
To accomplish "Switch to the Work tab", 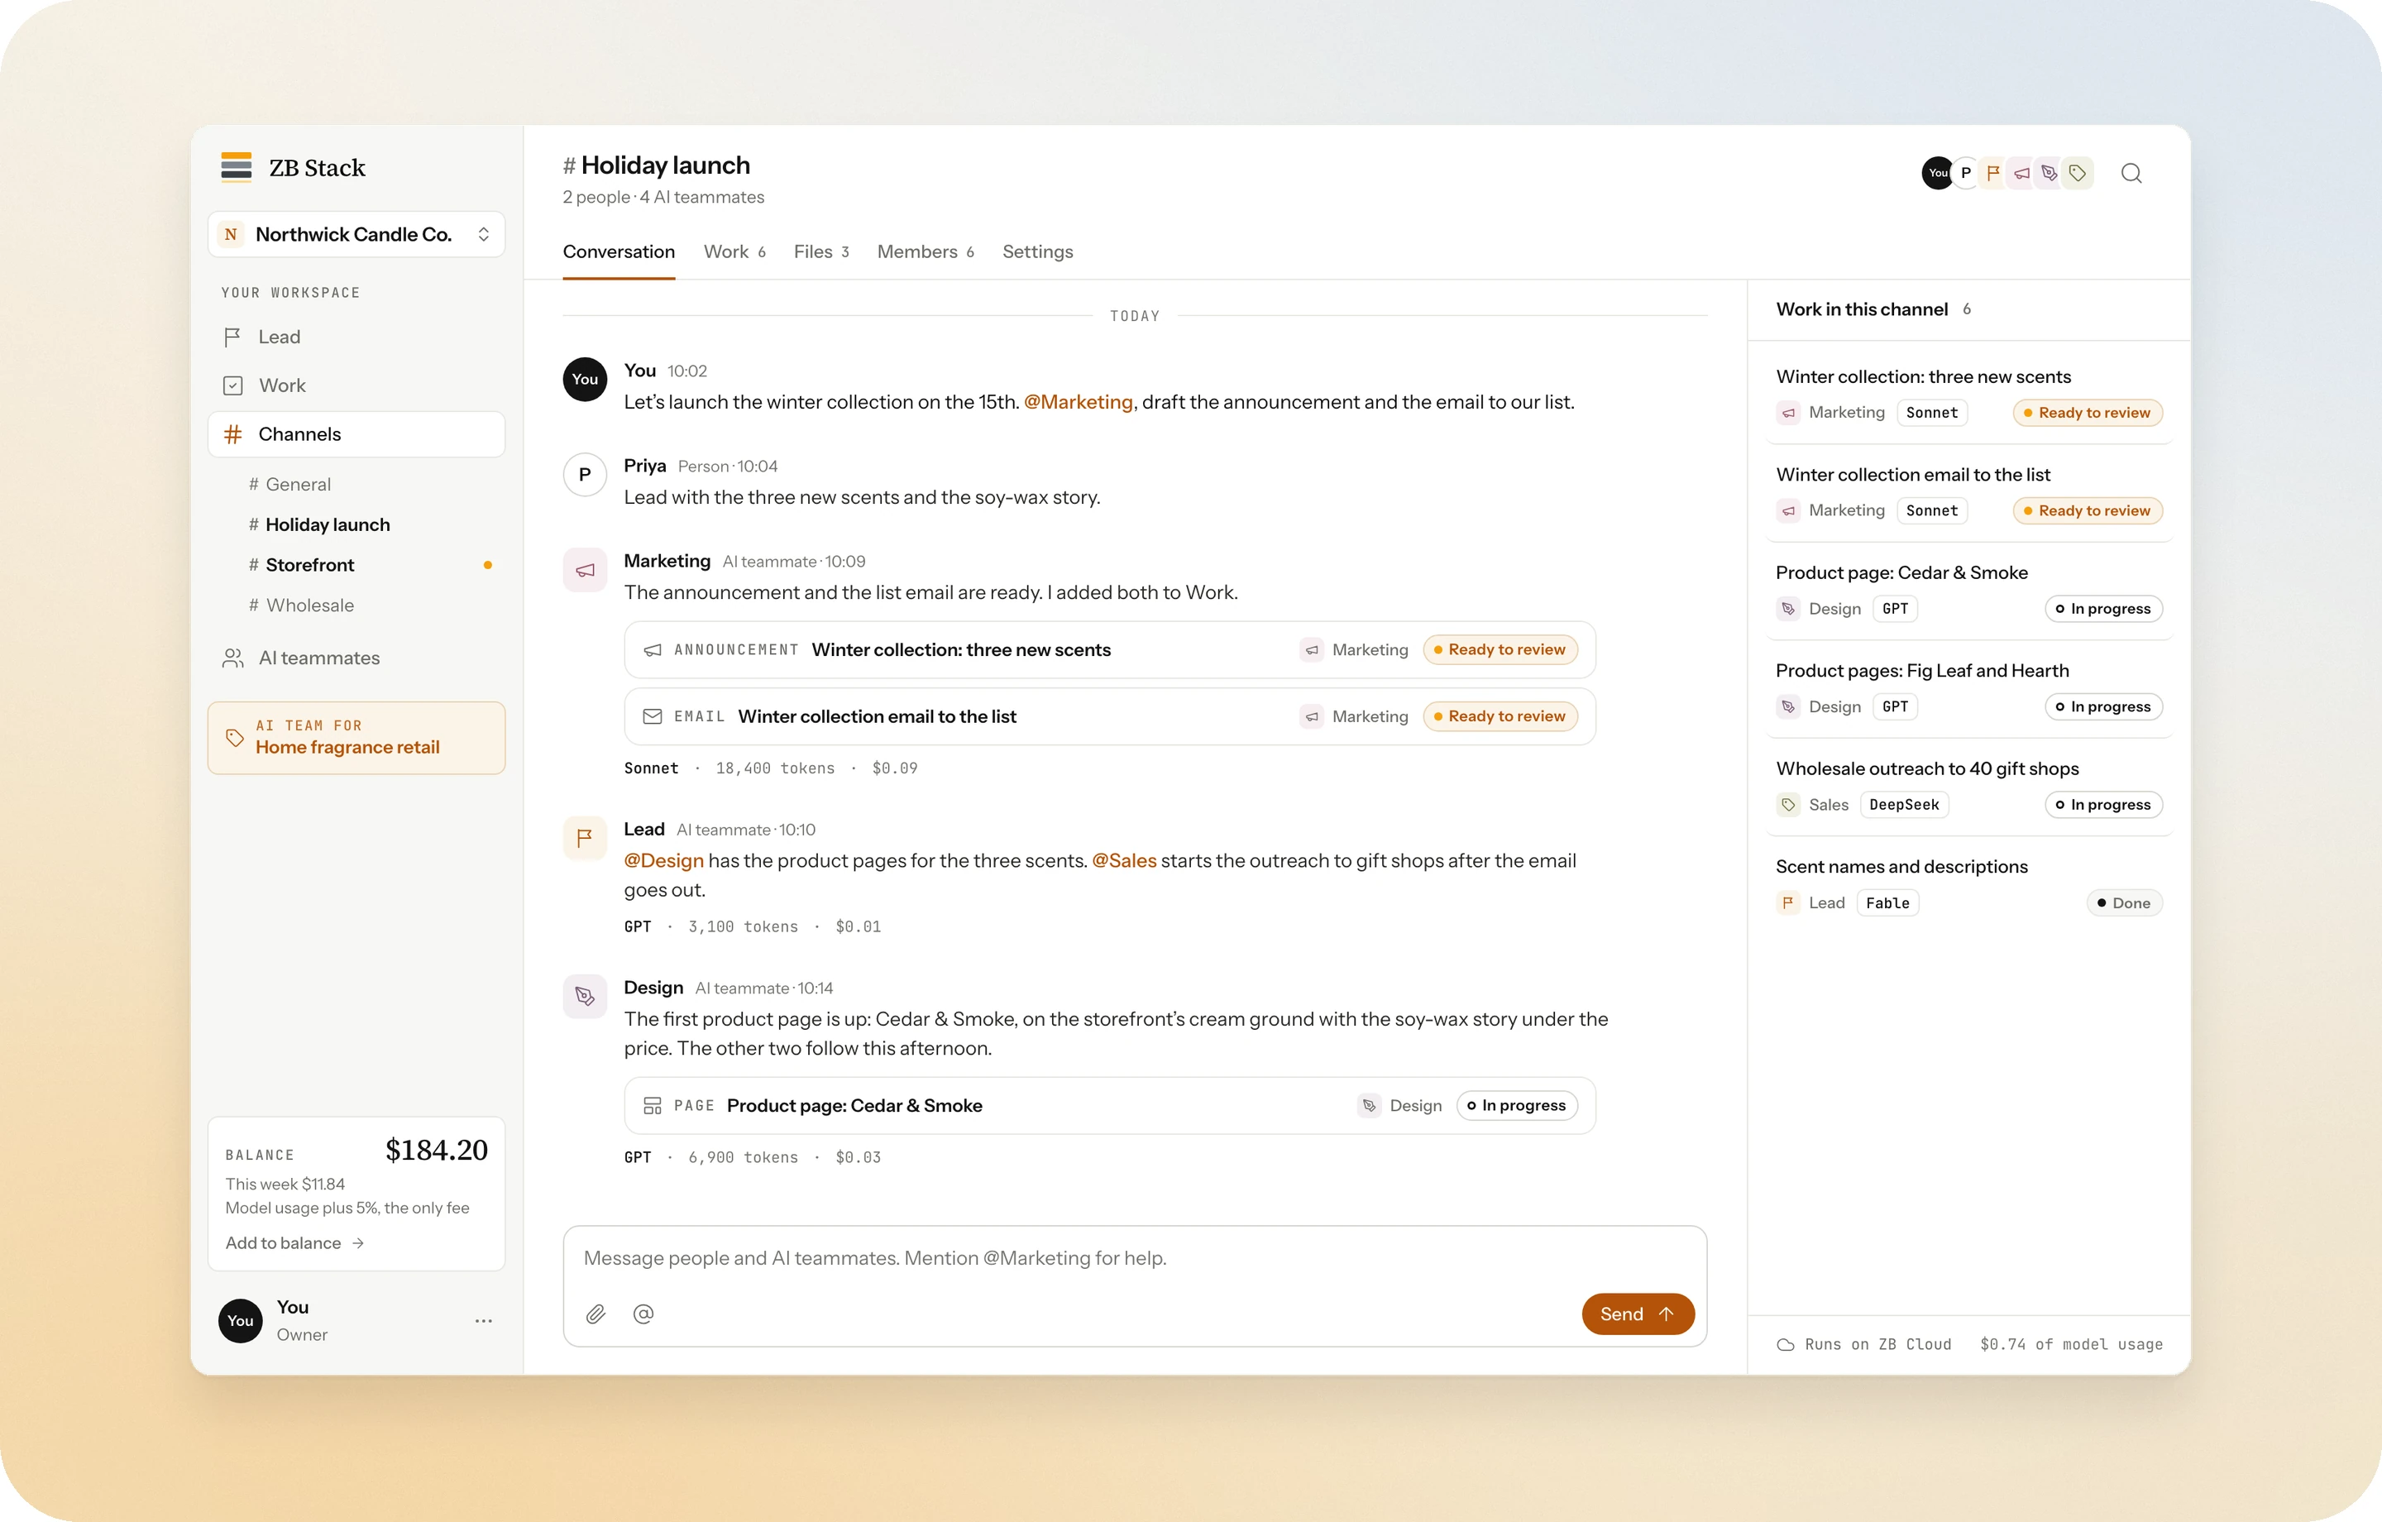I will pyautogui.click(x=734, y=251).
